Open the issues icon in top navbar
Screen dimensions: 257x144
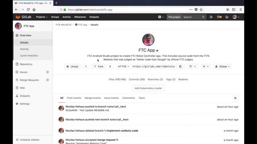[x=211, y=17]
